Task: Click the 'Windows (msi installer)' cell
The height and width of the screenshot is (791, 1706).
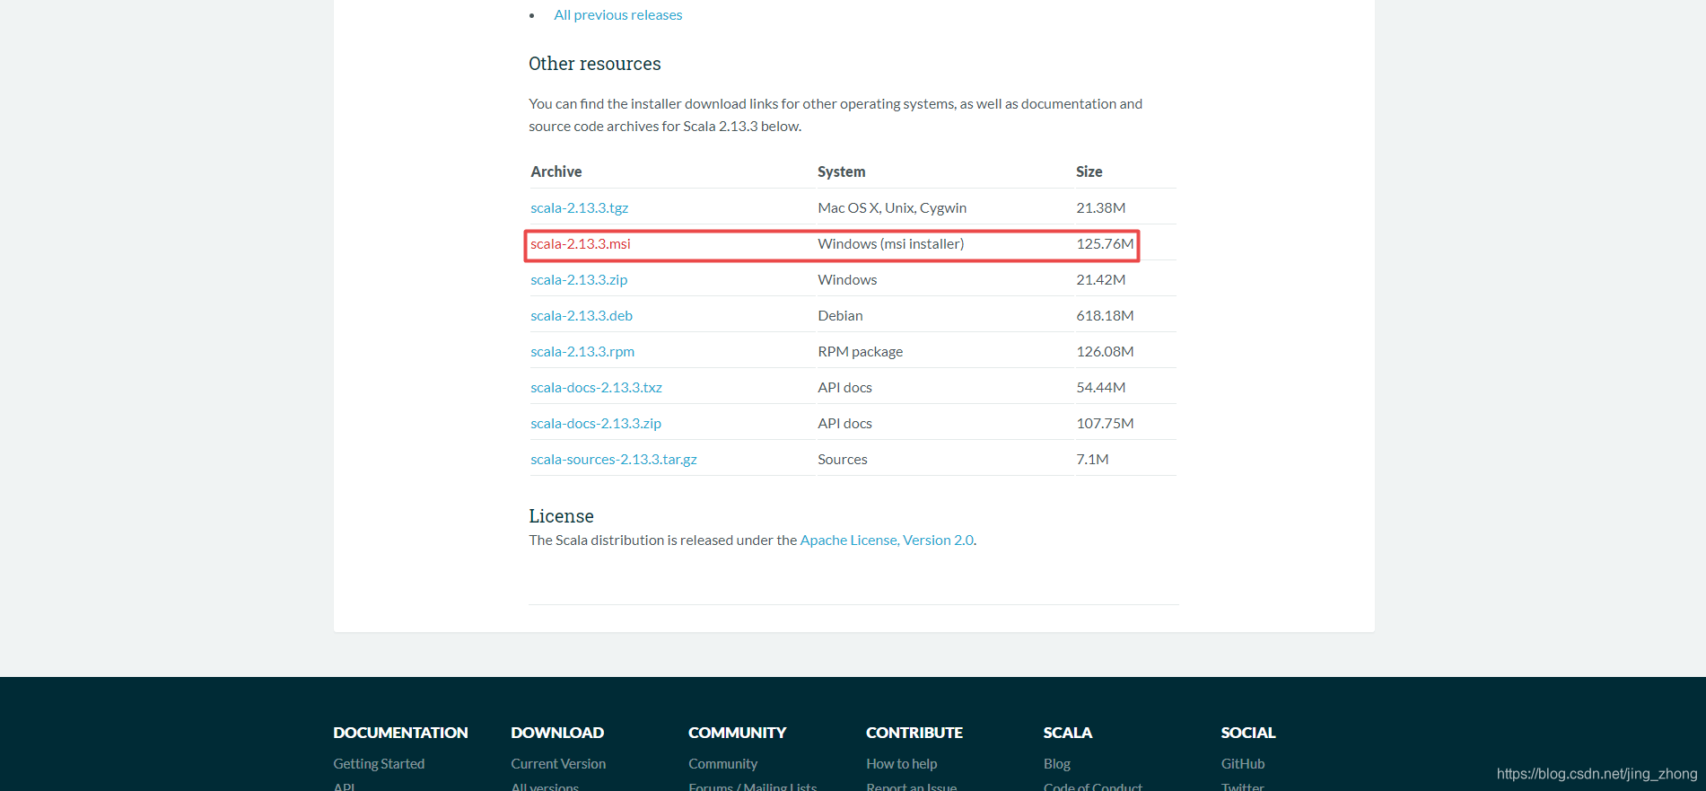Action: pos(891,243)
